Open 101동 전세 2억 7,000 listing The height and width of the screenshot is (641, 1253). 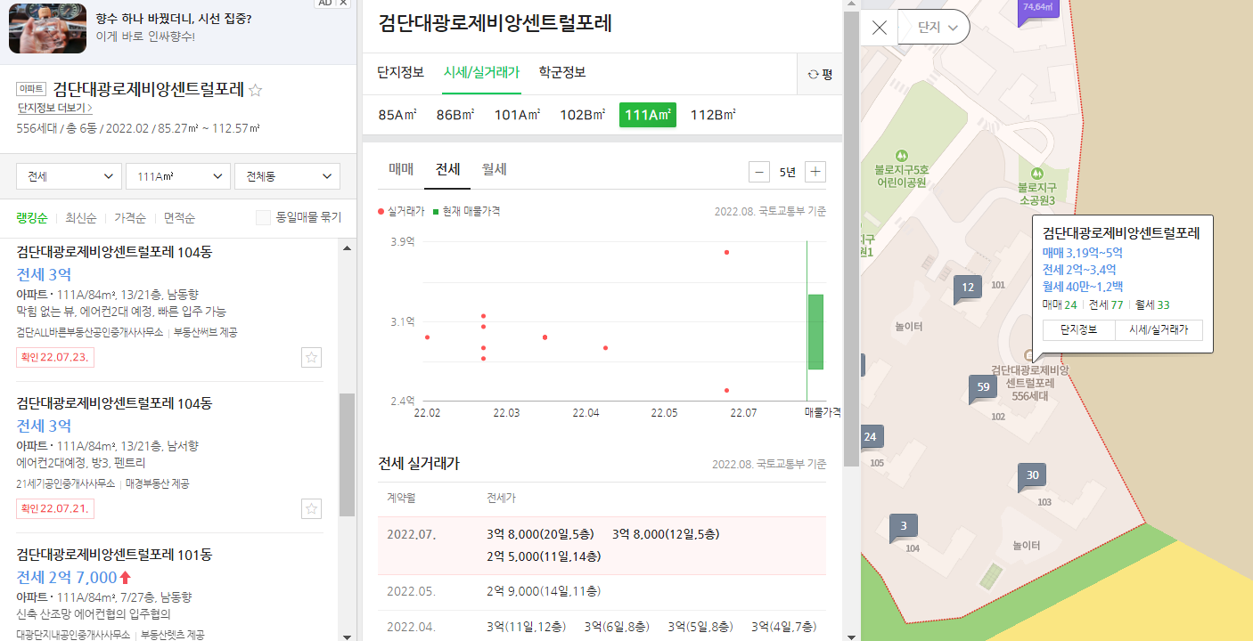169,592
